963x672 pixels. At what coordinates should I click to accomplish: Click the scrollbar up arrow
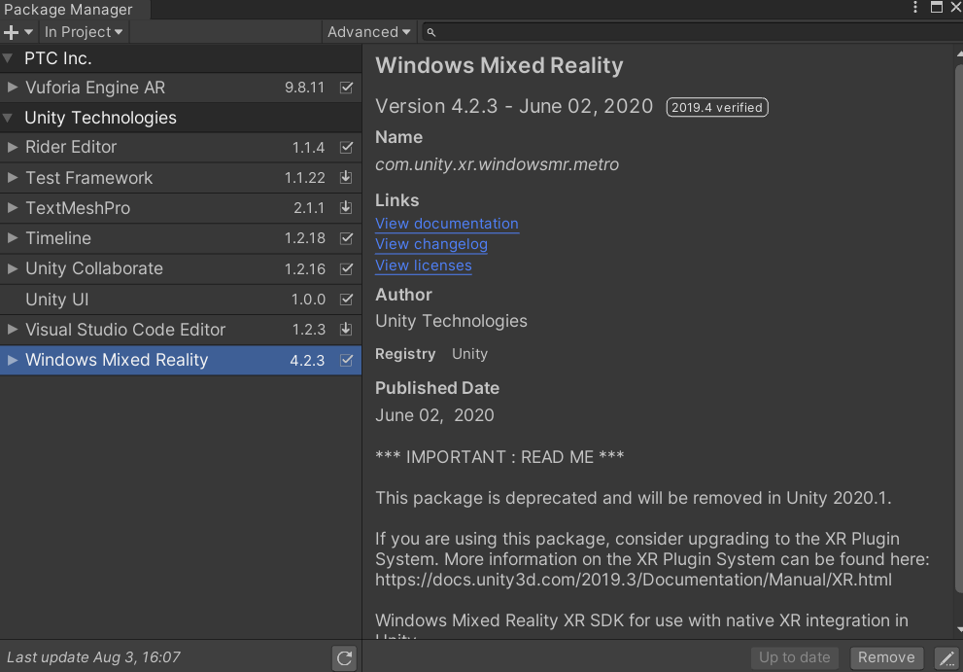point(959,54)
